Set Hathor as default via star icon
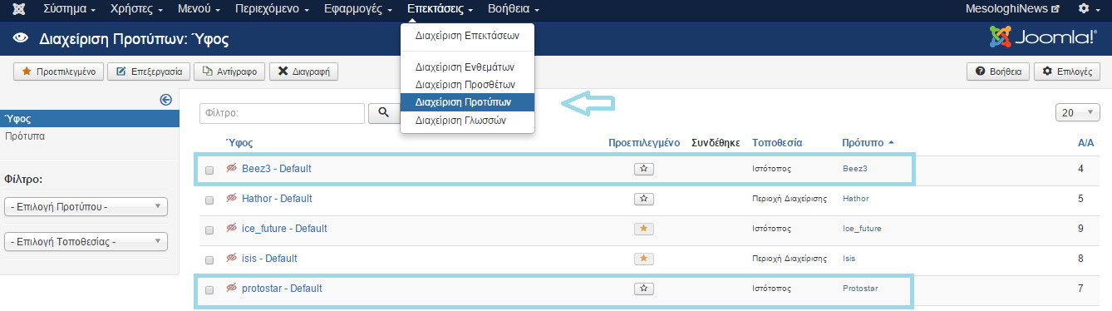This screenshot has width=1112, height=311. [643, 199]
